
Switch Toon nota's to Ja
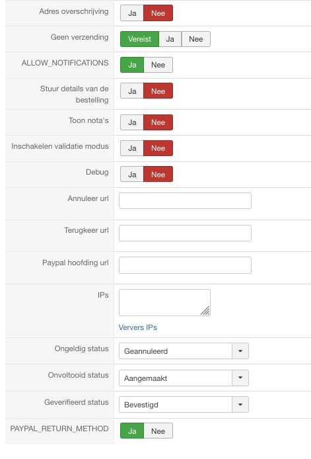(x=132, y=122)
